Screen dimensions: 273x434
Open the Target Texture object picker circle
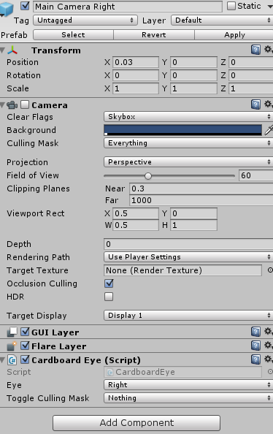[x=270, y=270]
